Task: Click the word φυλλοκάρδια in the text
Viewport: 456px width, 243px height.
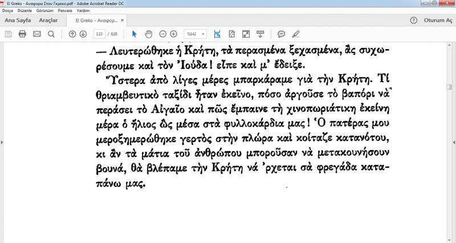Action: pyautogui.click(x=254, y=124)
